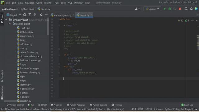Open tool windows quick access icon
The height and width of the screenshot is (112, 199).
[x=2, y=109]
